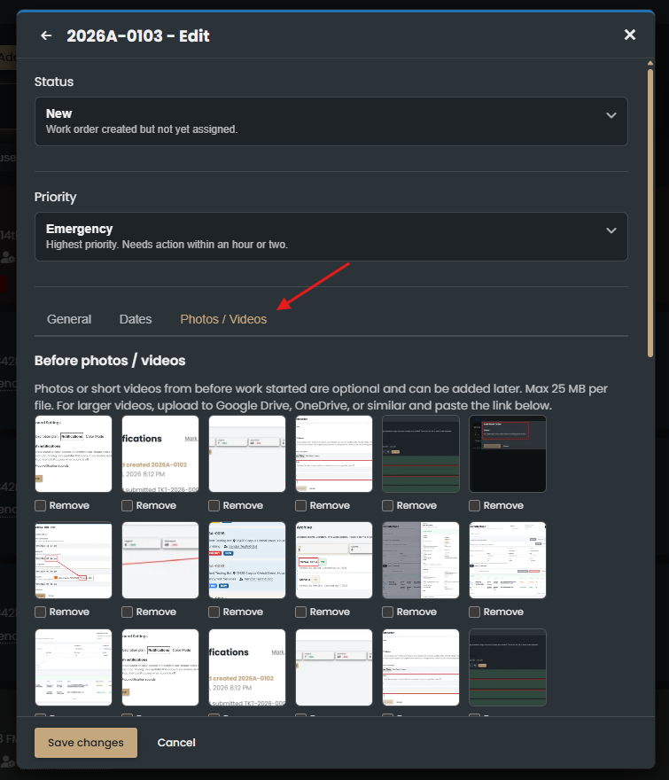Click the '2026A-0103 – Edit' title text

138,35
